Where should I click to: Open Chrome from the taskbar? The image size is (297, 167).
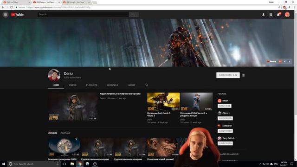click(x=80, y=164)
